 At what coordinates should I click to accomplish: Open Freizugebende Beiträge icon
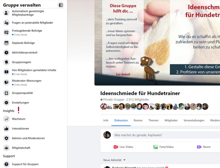pos(6,32)
